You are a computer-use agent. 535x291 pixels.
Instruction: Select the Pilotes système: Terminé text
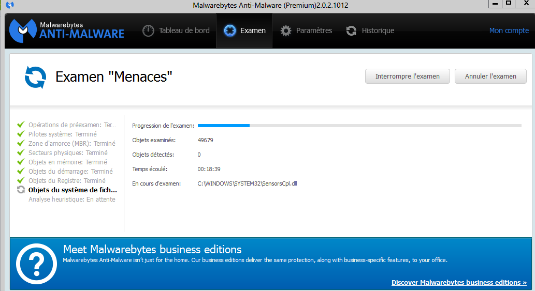(63, 134)
